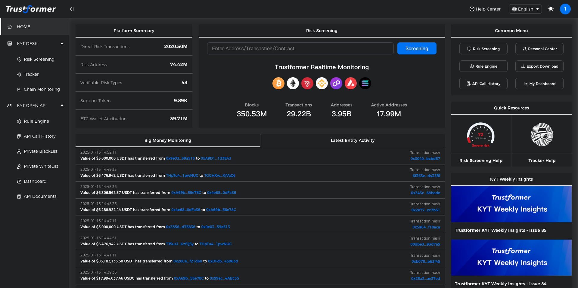Open recipient address 0xA9D1...1d3E43

coord(216,158)
